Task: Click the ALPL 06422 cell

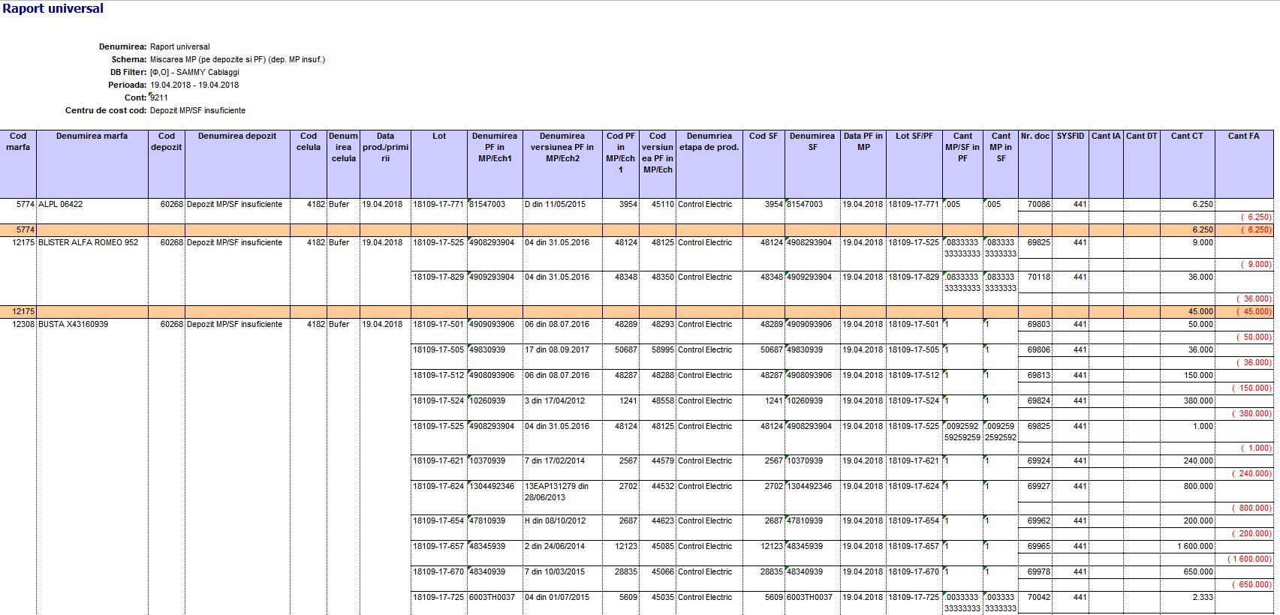Action: (x=61, y=204)
